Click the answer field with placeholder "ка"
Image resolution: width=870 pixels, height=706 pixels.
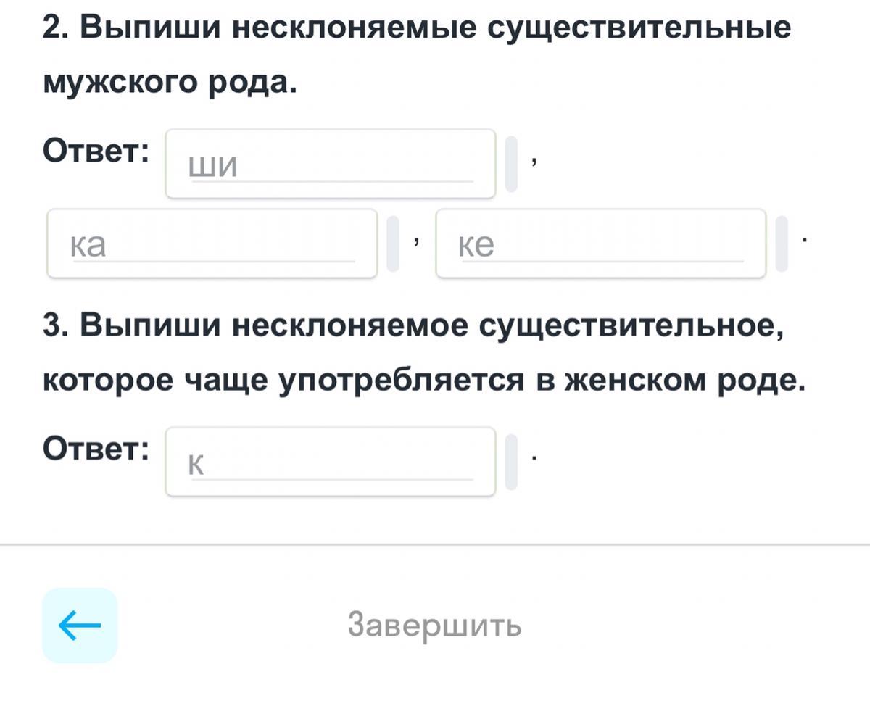[x=212, y=244]
